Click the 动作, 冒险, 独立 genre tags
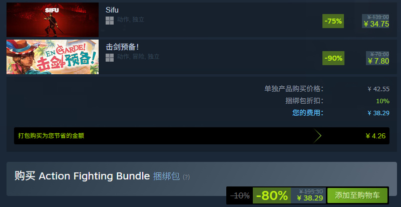 point(138,57)
